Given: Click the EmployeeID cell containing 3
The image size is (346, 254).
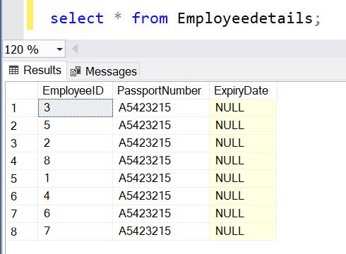Looking at the screenshot, I should [76, 108].
